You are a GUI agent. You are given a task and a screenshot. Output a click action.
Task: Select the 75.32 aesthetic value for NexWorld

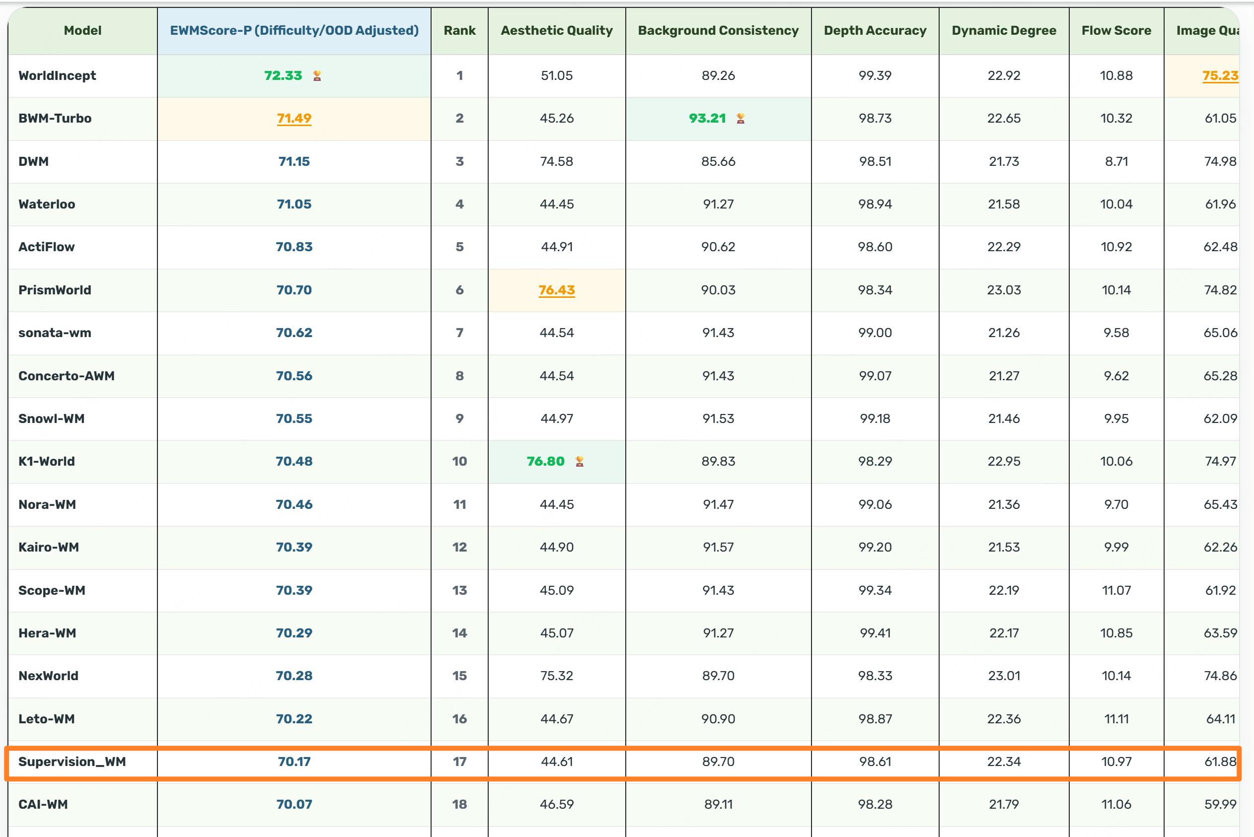557,676
